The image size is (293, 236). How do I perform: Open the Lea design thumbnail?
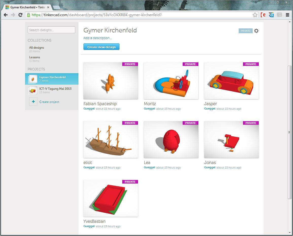(171, 139)
